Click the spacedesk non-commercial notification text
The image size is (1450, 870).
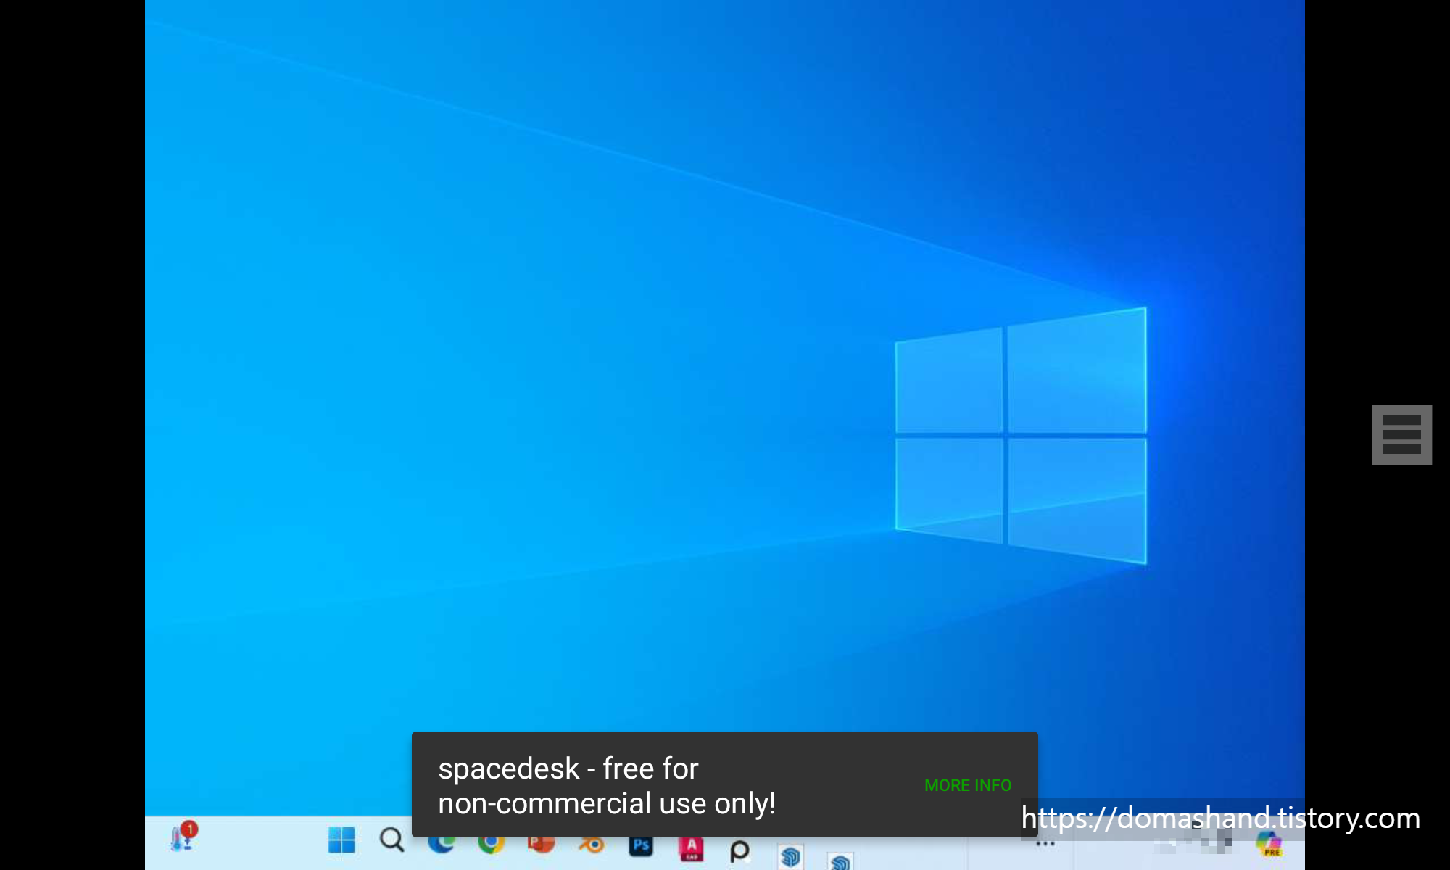point(606,786)
